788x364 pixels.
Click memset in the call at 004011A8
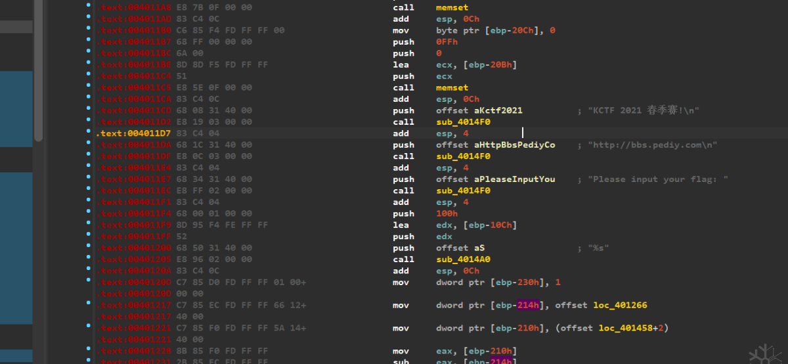pyautogui.click(x=452, y=7)
